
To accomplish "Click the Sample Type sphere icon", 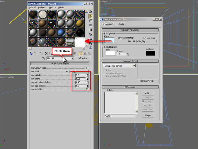I will [90, 12].
